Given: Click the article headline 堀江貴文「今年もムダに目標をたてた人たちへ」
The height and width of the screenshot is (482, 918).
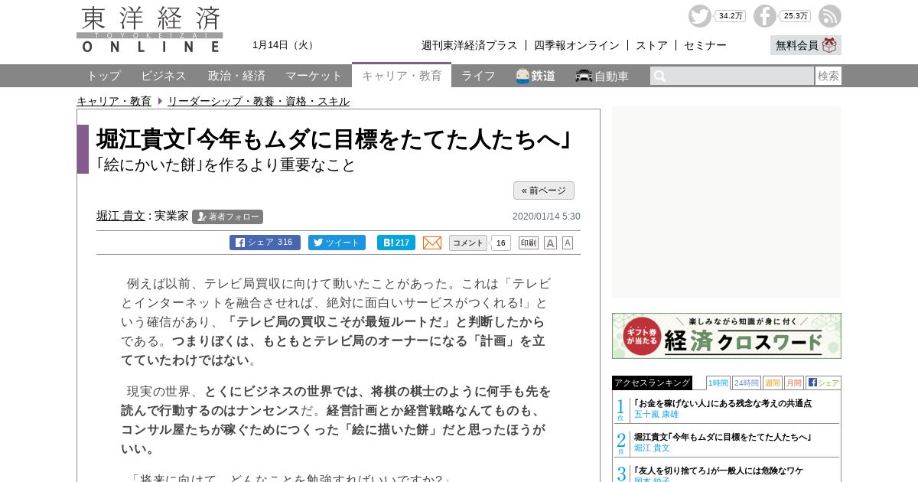Looking at the screenshot, I should [x=334, y=139].
